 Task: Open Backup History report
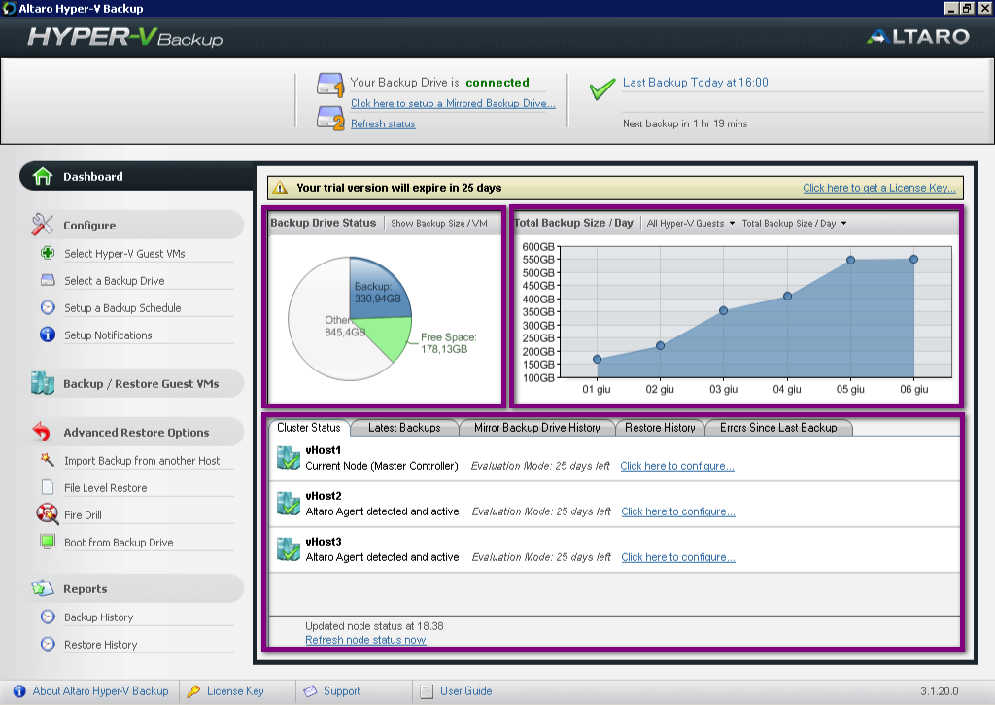(98, 617)
